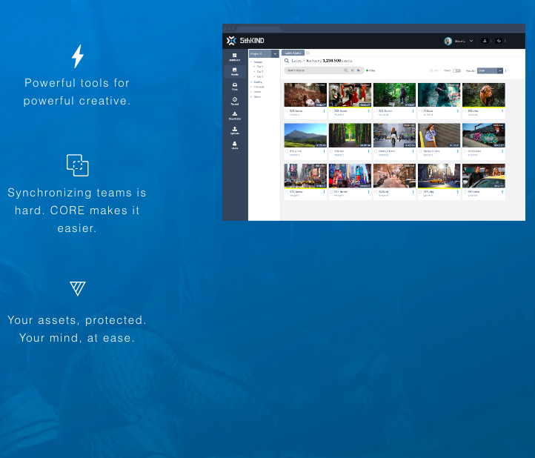The width and height of the screenshot is (535, 458).
Task: Tick checkbox on Times Square taxis card
Action: click(287, 192)
